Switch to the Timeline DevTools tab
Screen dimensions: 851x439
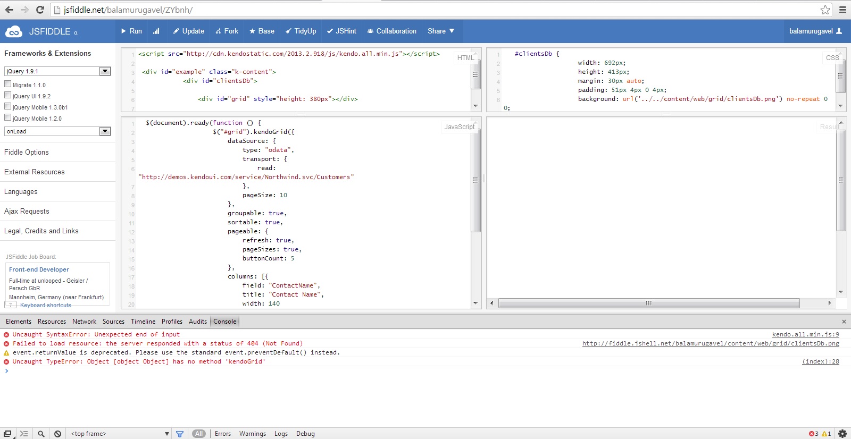tap(143, 322)
